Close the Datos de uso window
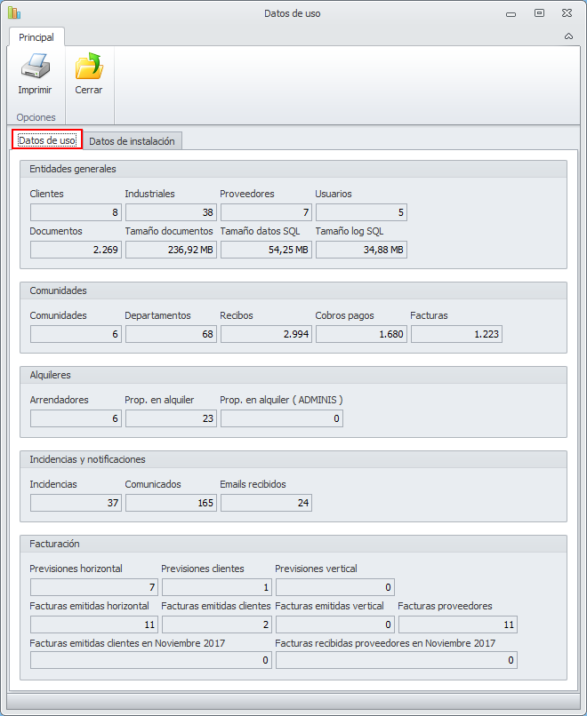This screenshot has width=587, height=716. pyautogui.click(x=567, y=13)
